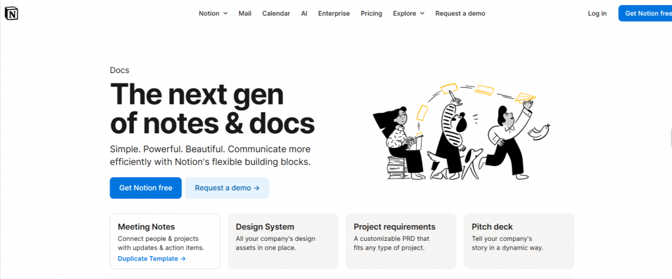Open the AI nav link
This screenshot has width=672, height=279.
[x=304, y=13]
